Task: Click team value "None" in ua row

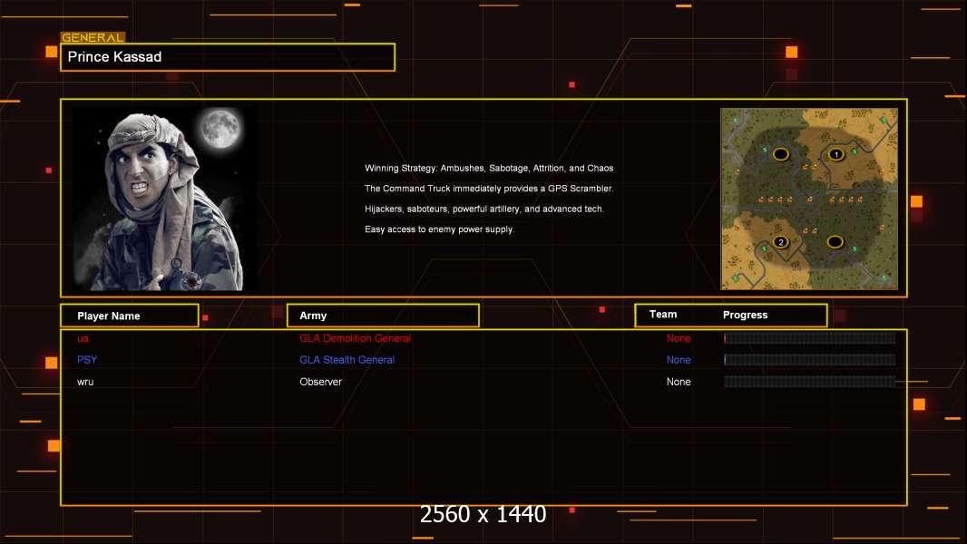Action: click(x=679, y=338)
